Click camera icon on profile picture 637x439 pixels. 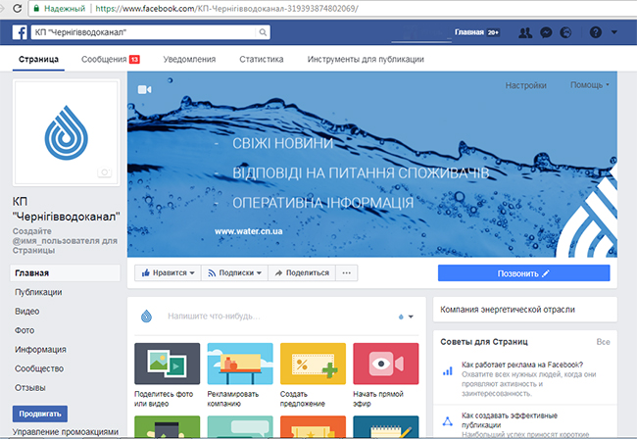tap(104, 172)
